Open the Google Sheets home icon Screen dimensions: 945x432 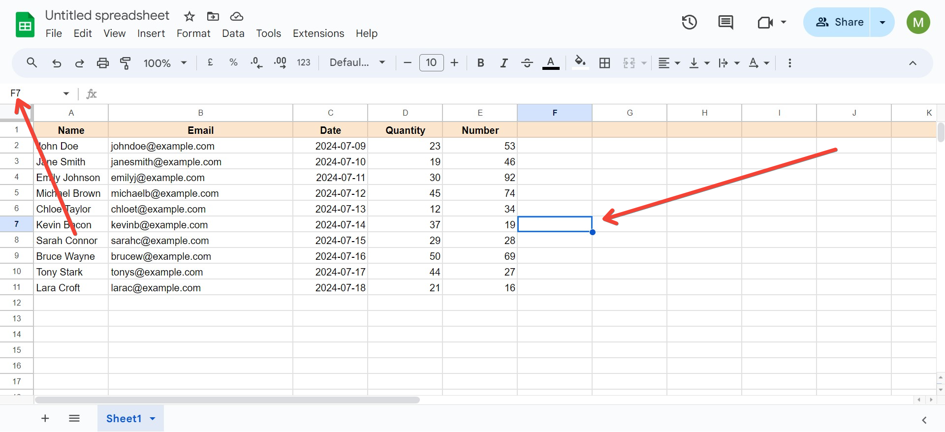coord(25,25)
